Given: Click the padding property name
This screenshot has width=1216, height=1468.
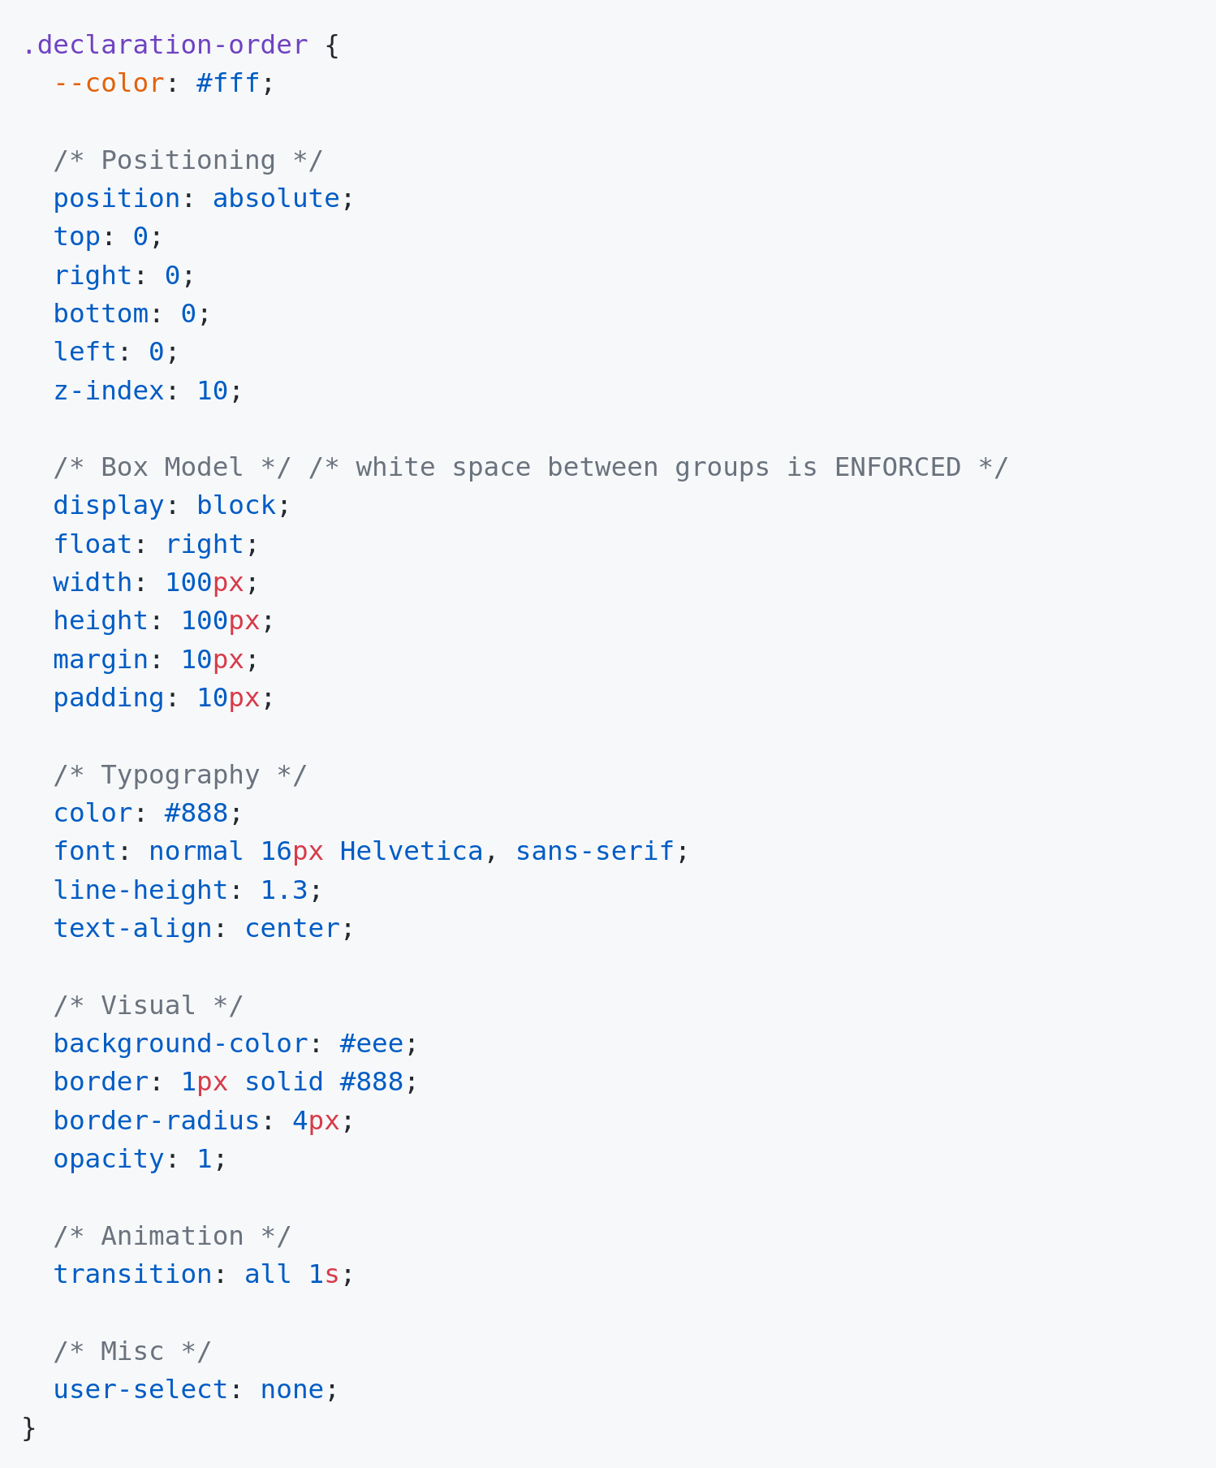Looking at the screenshot, I should (109, 697).
